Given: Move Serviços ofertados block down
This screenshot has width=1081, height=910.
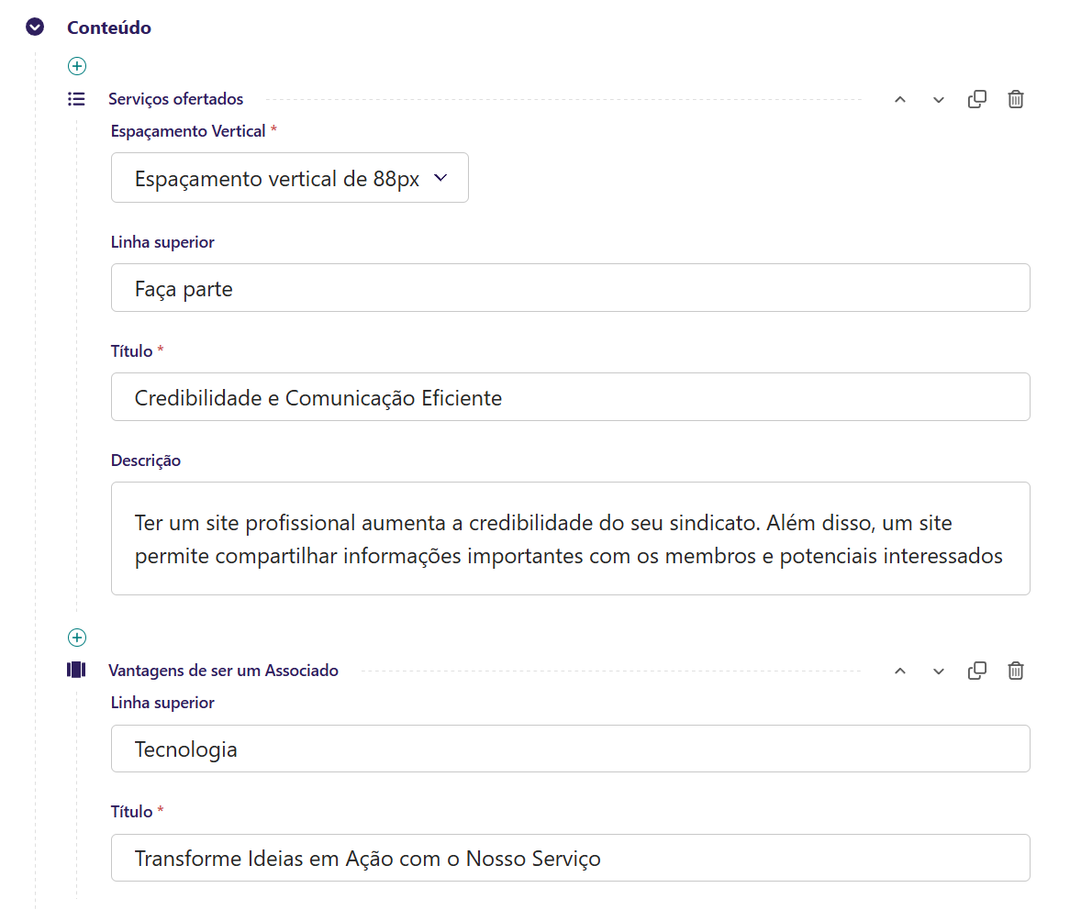Looking at the screenshot, I should [x=938, y=100].
